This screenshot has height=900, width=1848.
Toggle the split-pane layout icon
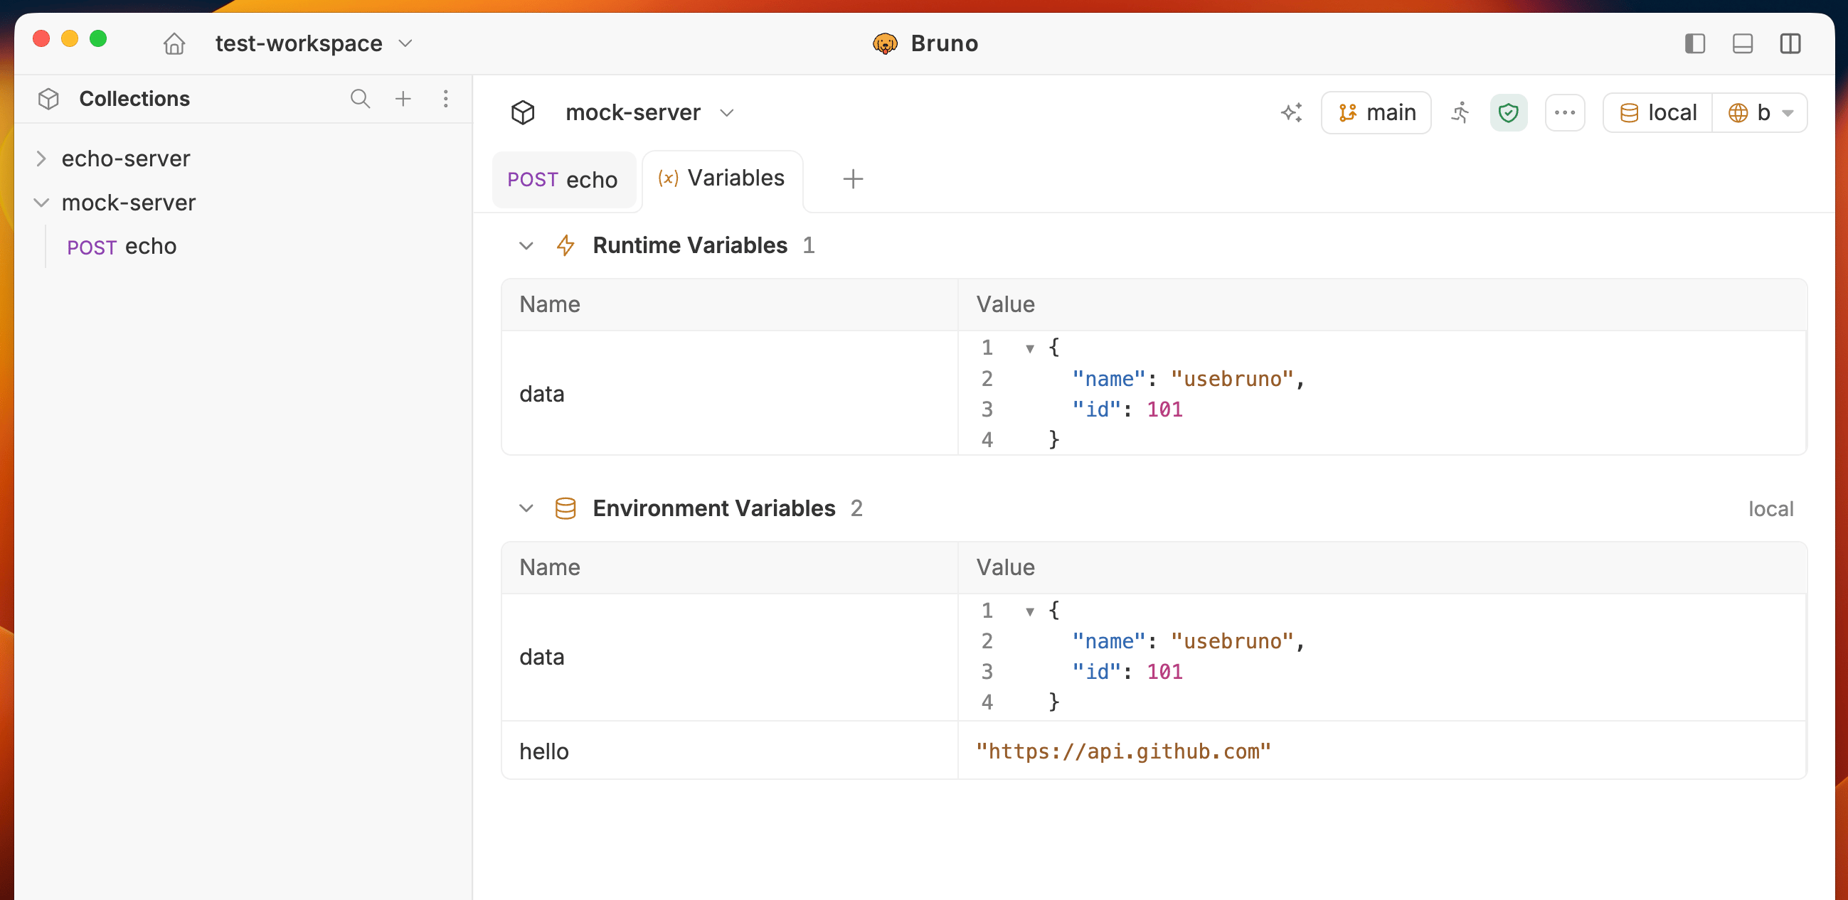1790,44
